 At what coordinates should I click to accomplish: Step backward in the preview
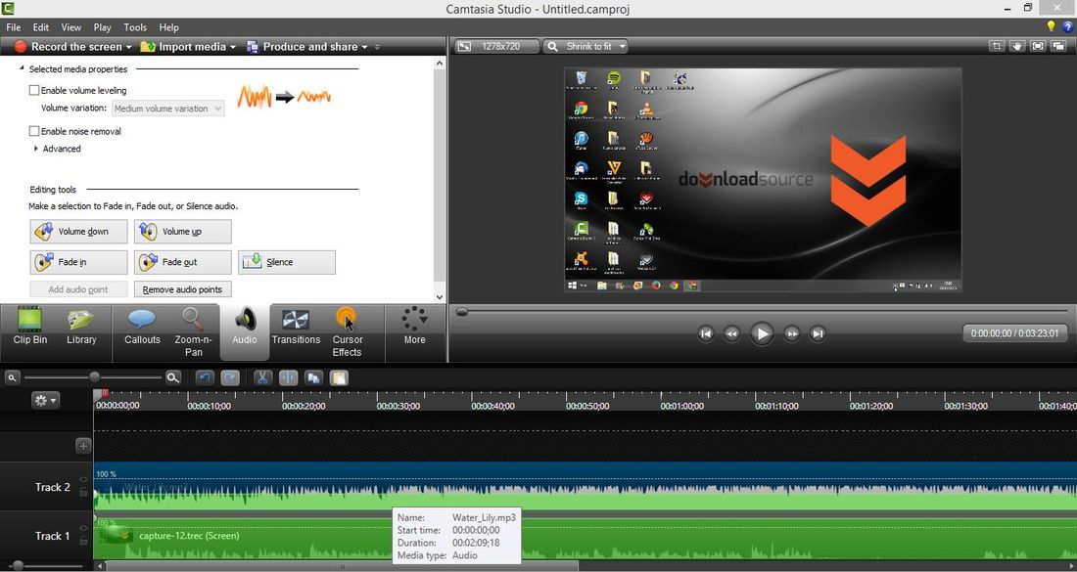tap(732, 334)
